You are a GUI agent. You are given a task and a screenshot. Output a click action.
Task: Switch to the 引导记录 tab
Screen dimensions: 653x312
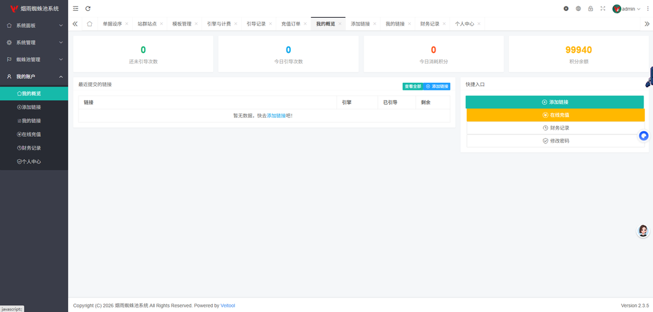256,24
